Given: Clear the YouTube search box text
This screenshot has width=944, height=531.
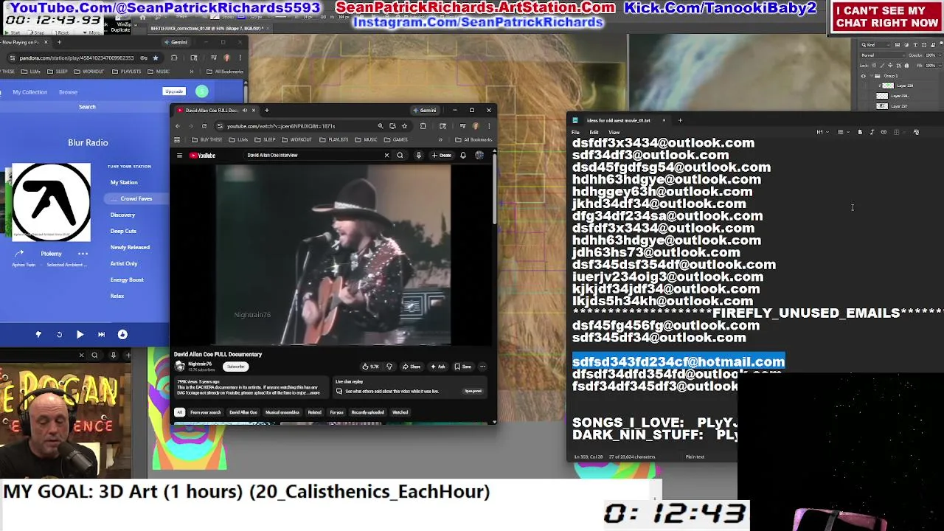Looking at the screenshot, I should pos(386,155).
